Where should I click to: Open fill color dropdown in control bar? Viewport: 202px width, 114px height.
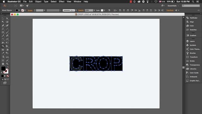pyautogui.click(x=19, y=10)
